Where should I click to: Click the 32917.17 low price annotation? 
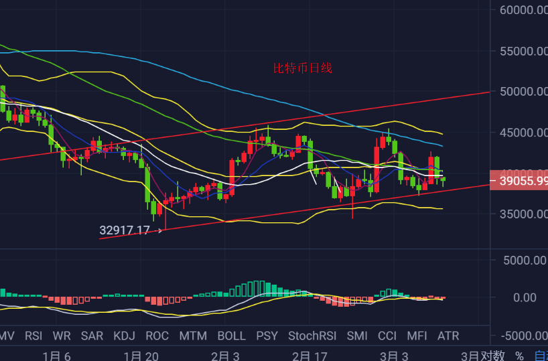point(125,230)
